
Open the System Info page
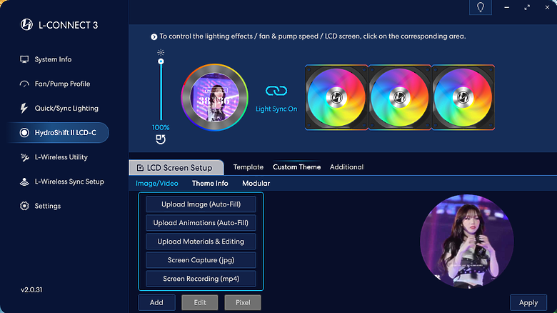click(x=46, y=59)
